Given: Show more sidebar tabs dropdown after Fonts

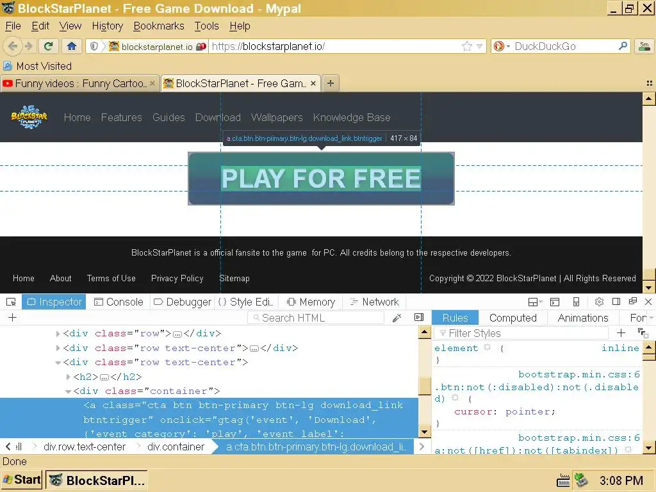Looking at the screenshot, I should point(651,318).
